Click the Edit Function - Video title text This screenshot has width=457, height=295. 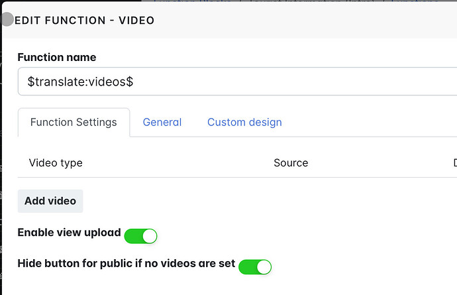coord(84,21)
